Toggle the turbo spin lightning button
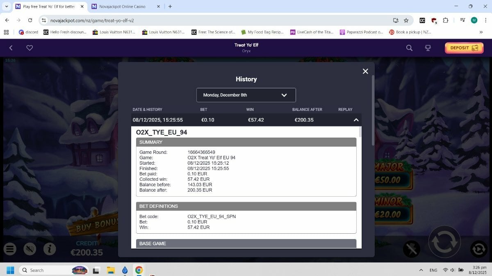This screenshot has height=276, width=492. (411, 249)
